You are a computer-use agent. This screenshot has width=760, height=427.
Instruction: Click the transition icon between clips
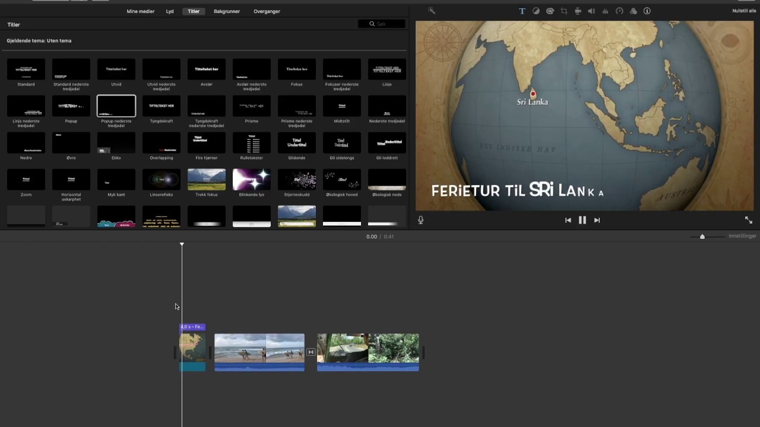[311, 352]
